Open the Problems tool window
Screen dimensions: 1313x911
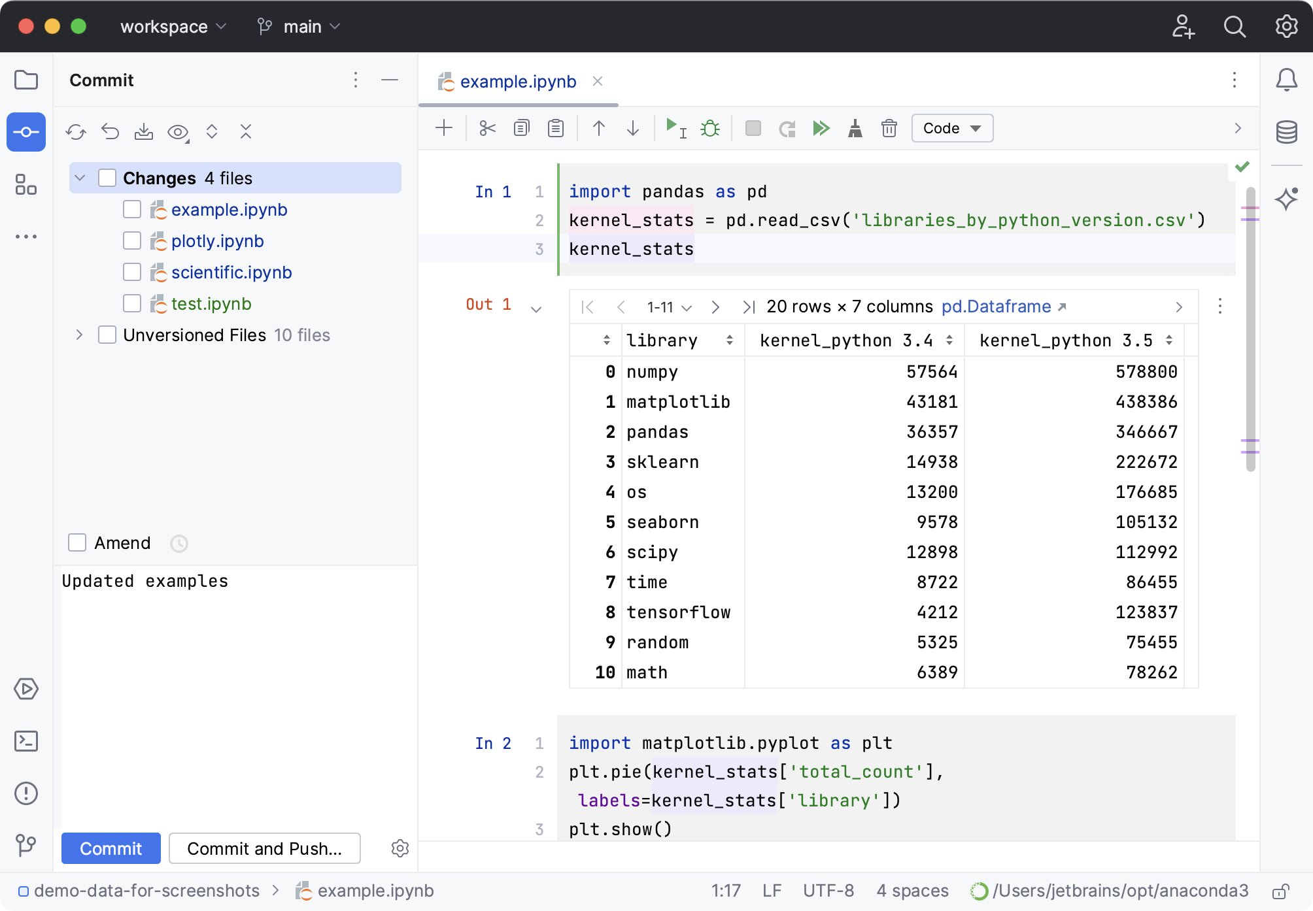pos(26,793)
